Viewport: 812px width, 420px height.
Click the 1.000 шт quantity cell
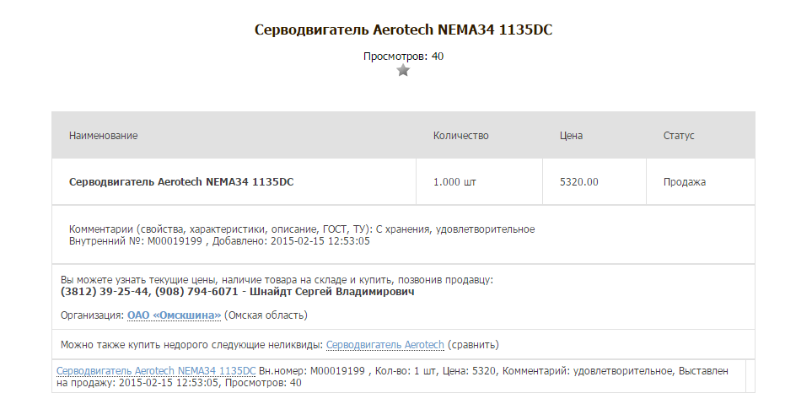coord(457,181)
